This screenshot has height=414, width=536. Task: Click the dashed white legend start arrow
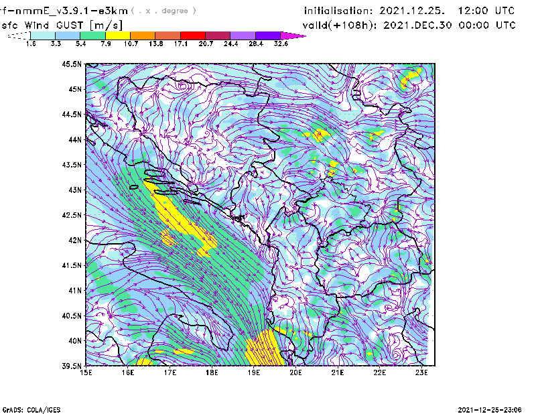point(19,36)
